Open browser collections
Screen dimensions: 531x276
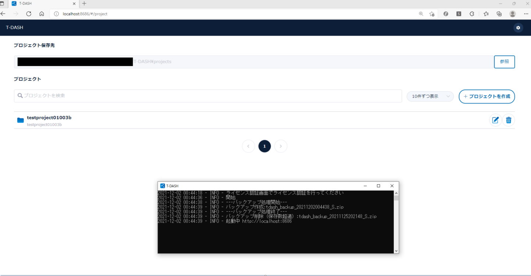pyautogui.click(x=499, y=14)
